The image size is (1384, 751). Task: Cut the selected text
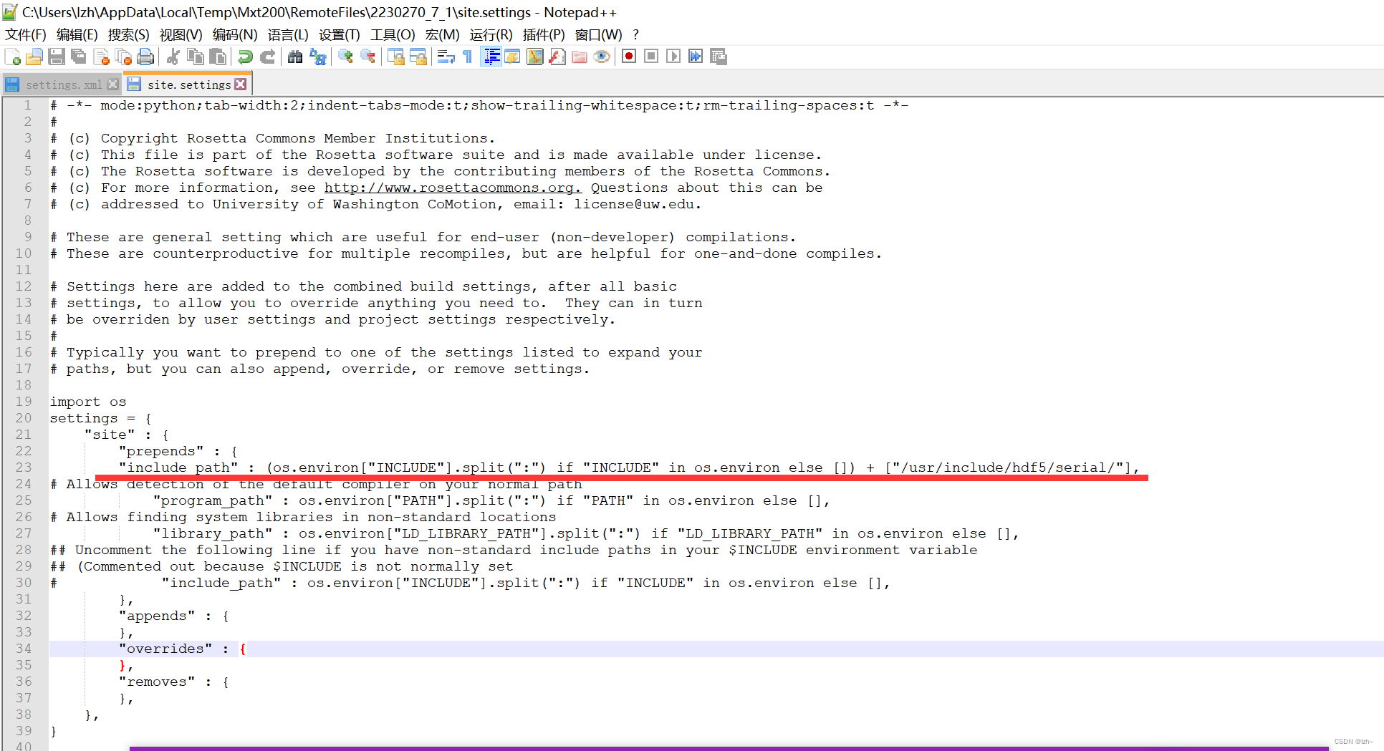pyautogui.click(x=173, y=57)
